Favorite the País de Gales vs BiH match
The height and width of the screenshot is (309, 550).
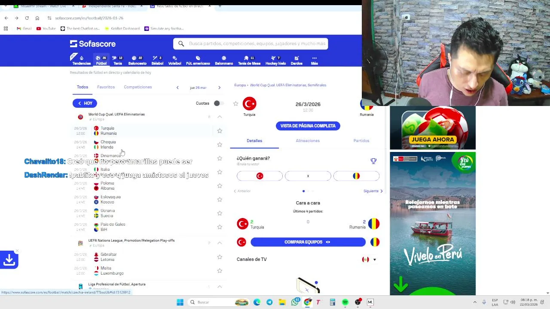[x=220, y=227]
